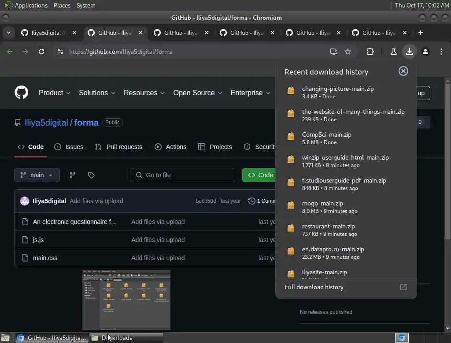Open the main.css file
Screen dimensions: 451x343
coord(45,258)
